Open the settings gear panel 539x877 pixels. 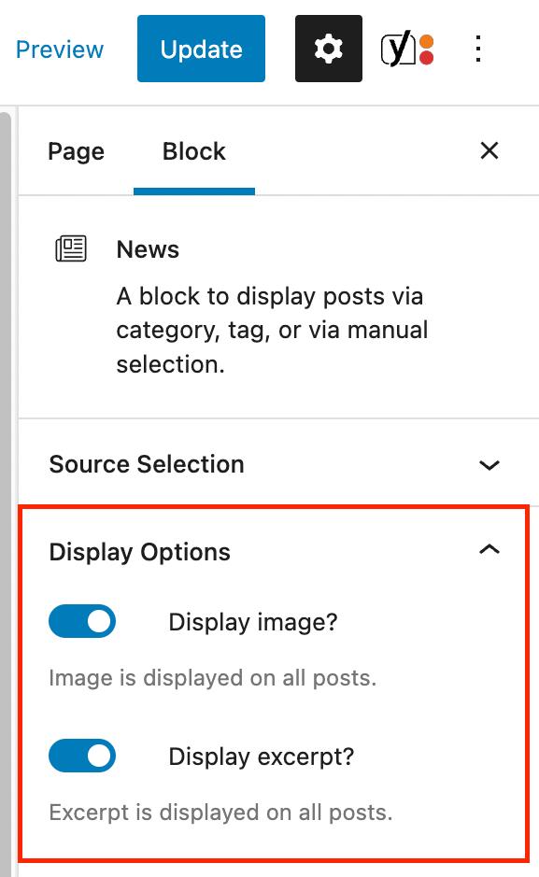pyautogui.click(x=328, y=49)
